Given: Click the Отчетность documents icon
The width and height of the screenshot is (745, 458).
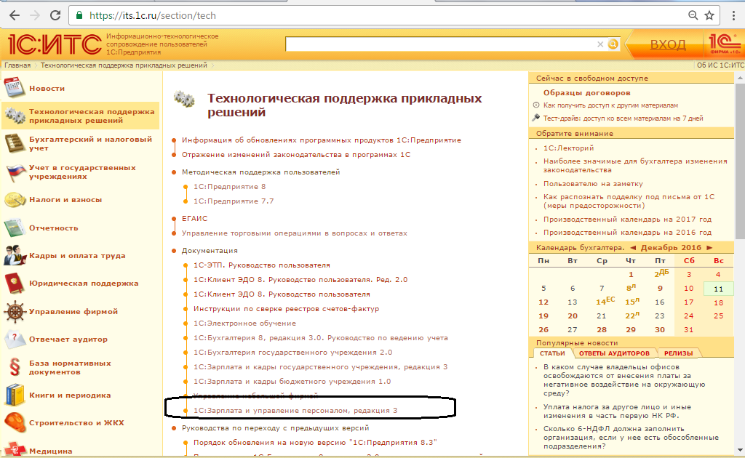Looking at the screenshot, I should 15,228.
